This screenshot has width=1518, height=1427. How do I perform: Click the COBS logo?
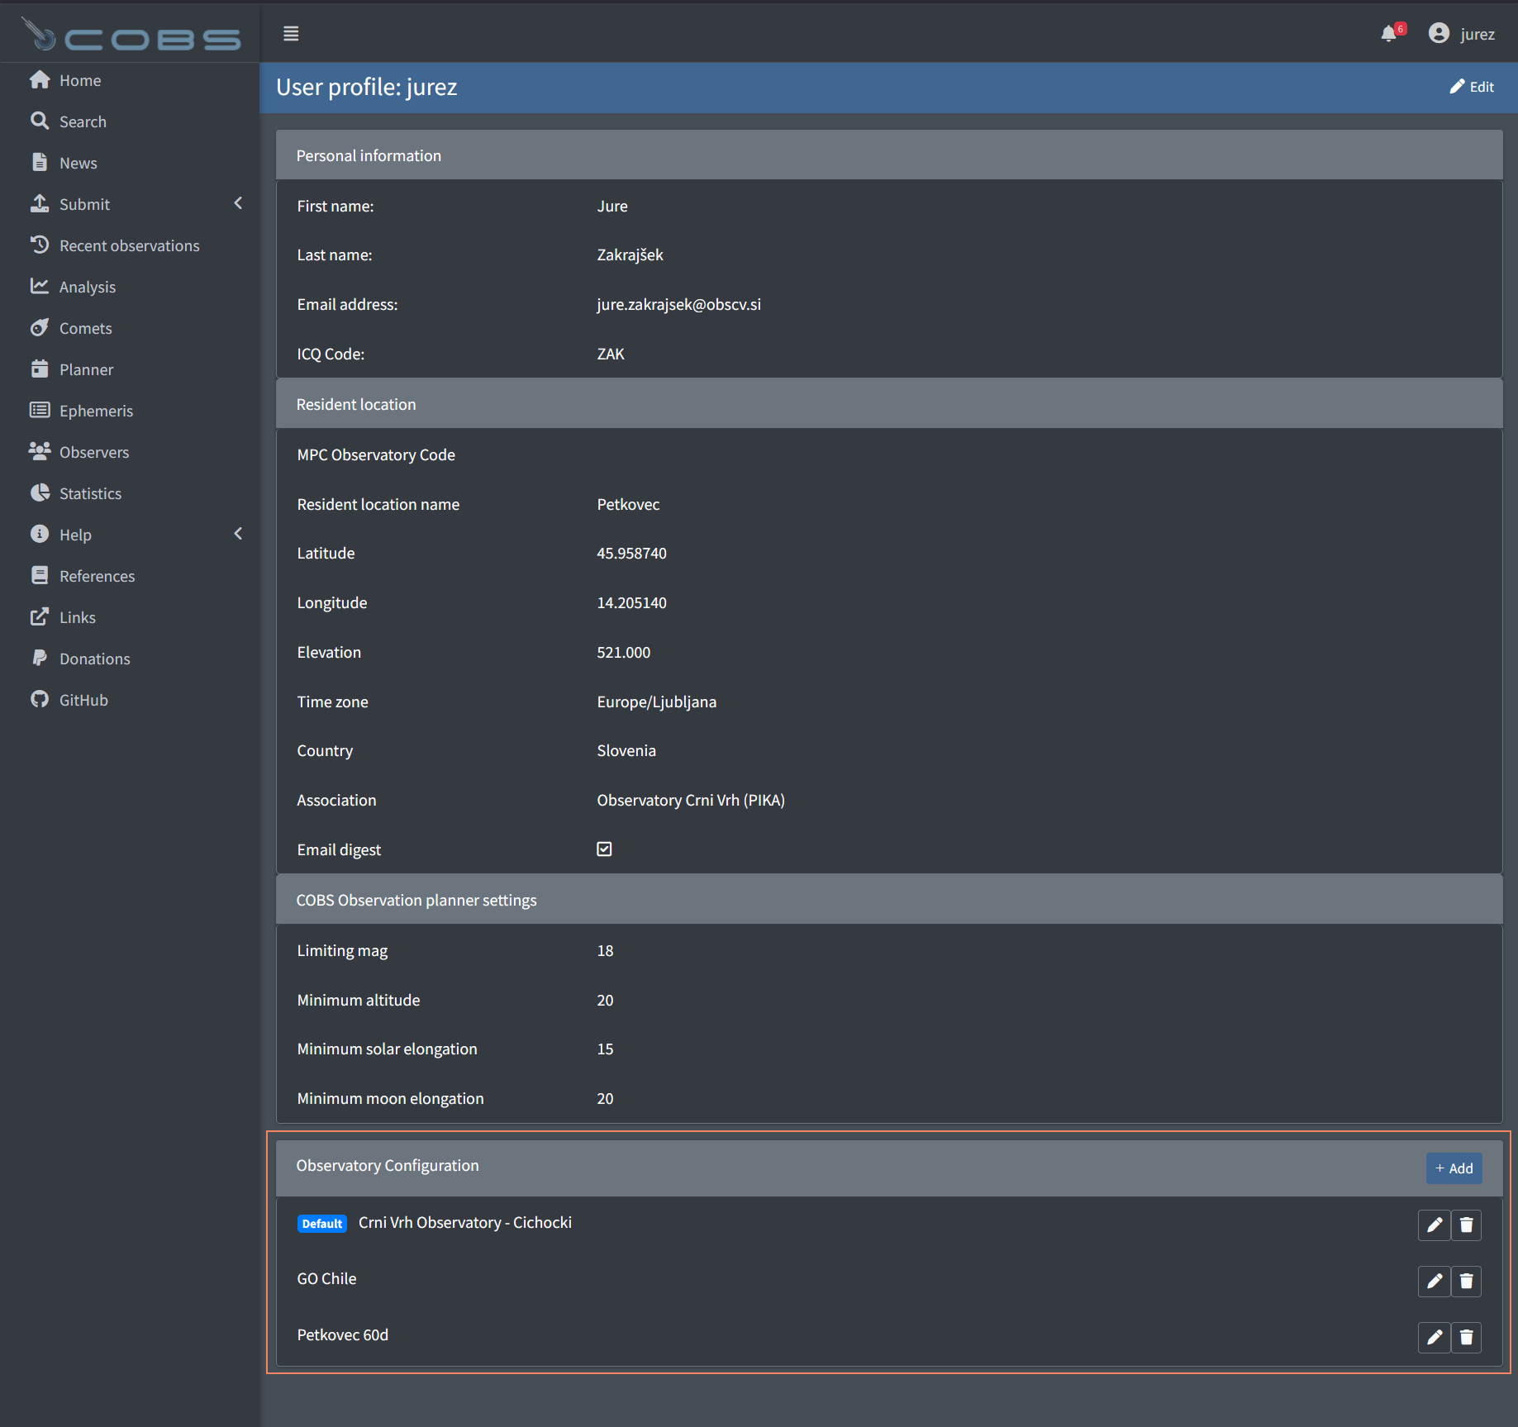tap(131, 35)
